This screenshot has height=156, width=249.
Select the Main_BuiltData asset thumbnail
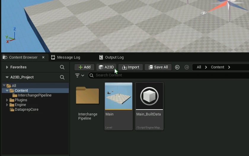(x=149, y=96)
